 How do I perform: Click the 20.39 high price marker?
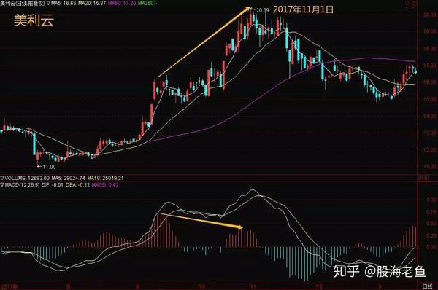click(263, 10)
